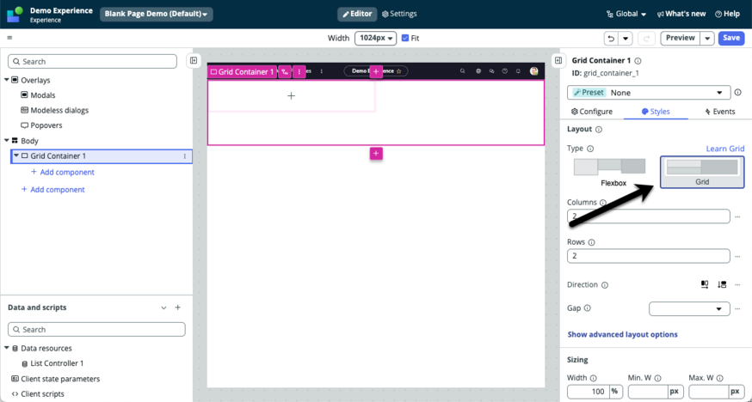
Task: Collapse the Data and scripts panel chevron
Action: coord(163,308)
